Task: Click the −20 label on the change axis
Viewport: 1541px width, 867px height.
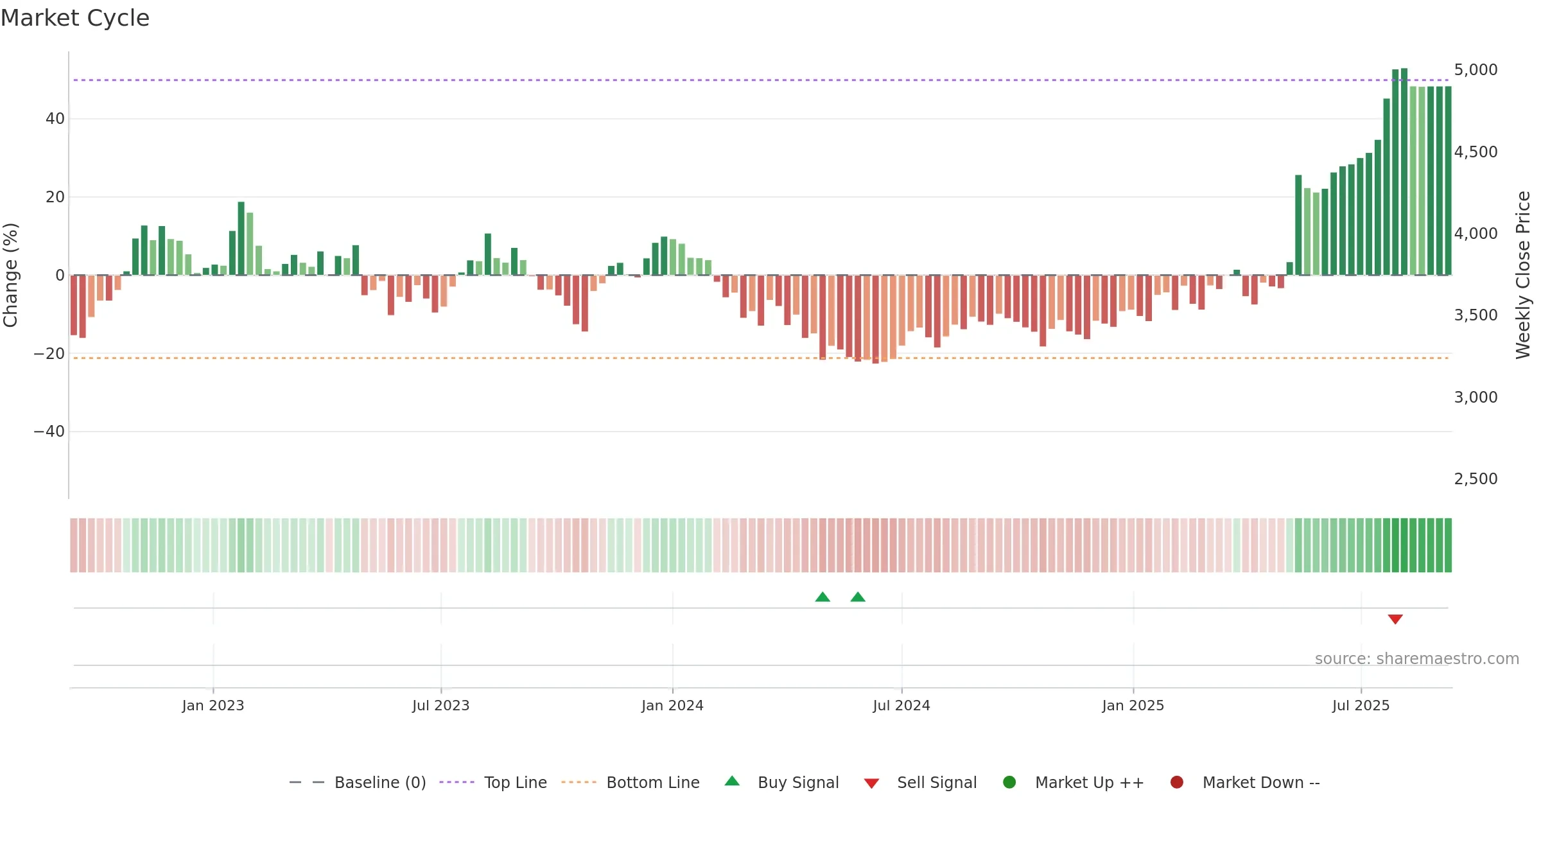Action: pos(49,353)
